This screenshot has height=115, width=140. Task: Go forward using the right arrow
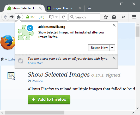coord(12,17)
